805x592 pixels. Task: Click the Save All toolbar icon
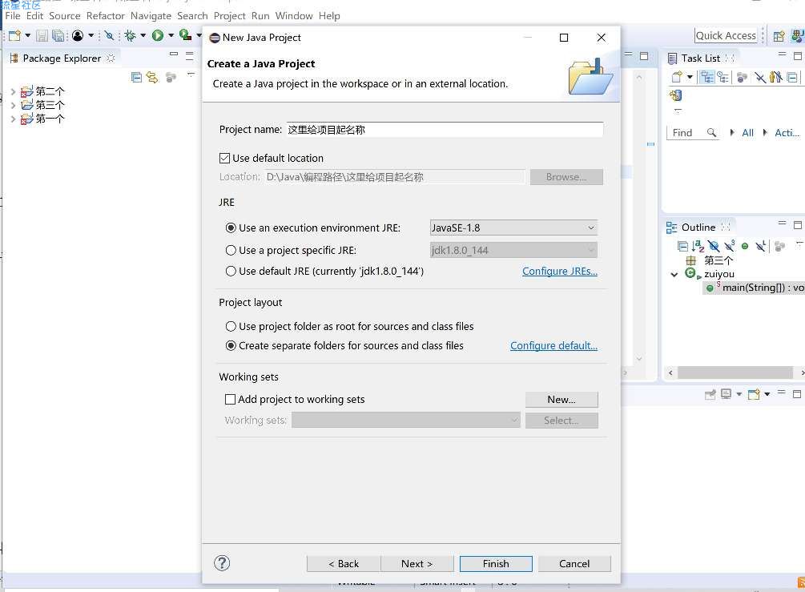(x=58, y=35)
